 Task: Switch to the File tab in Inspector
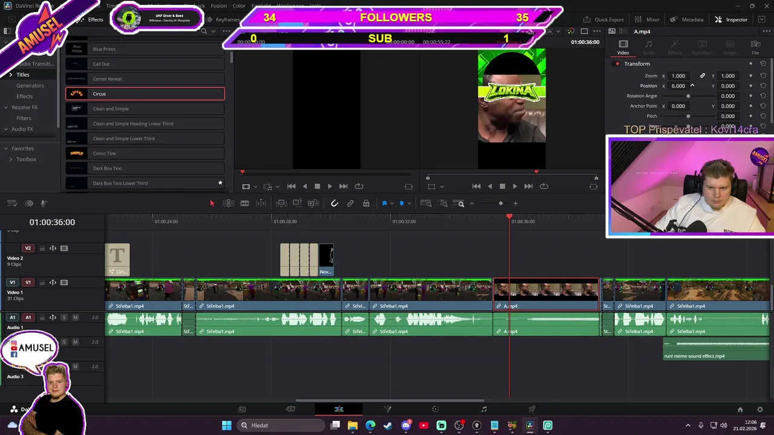(x=755, y=47)
